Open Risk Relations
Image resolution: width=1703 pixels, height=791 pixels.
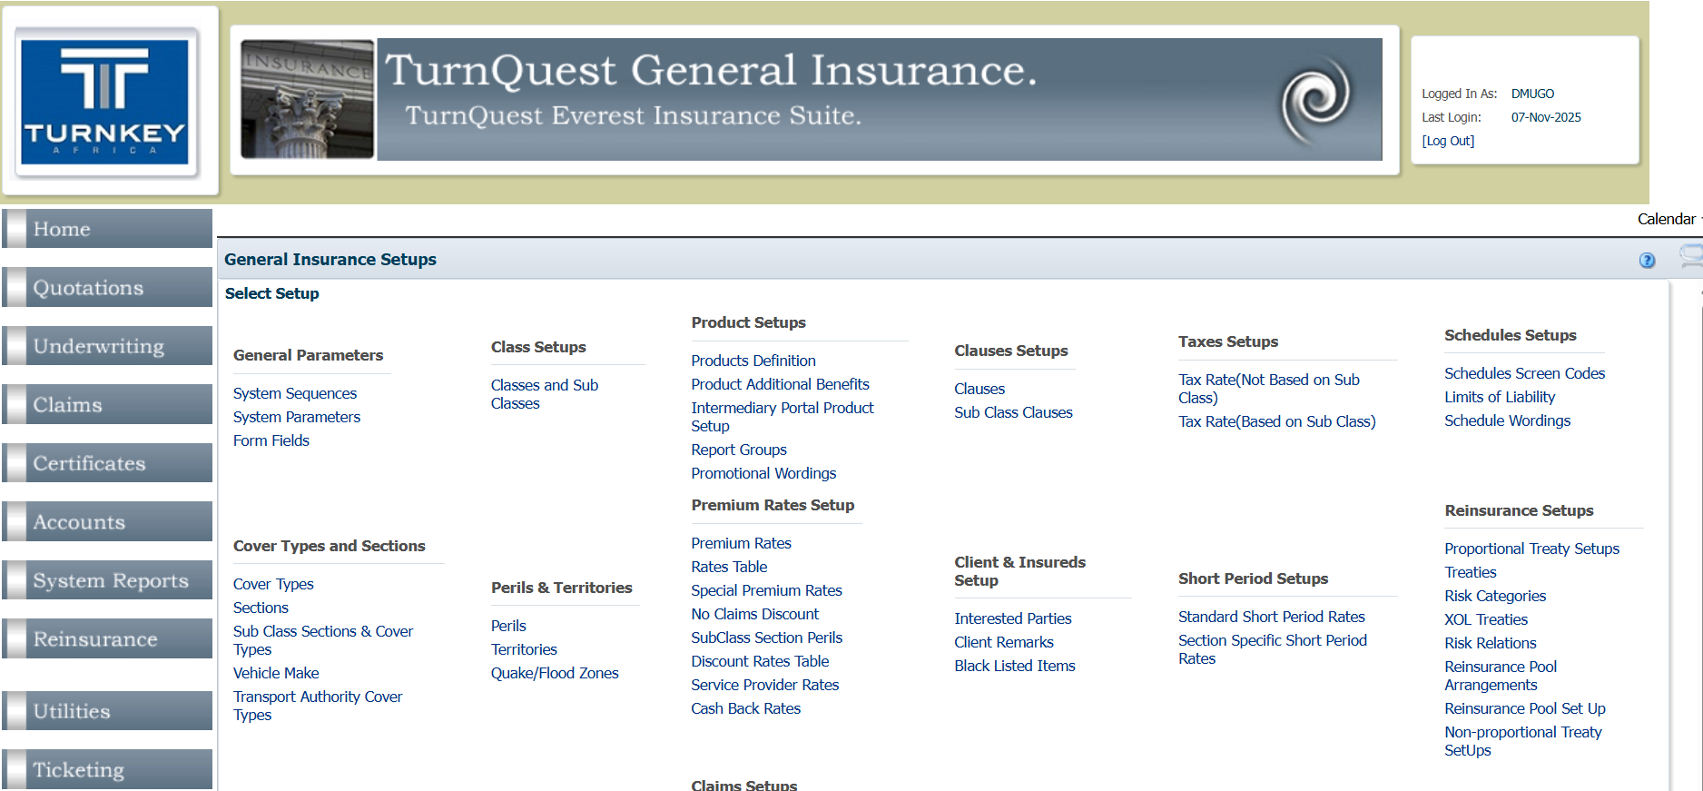1491,643
